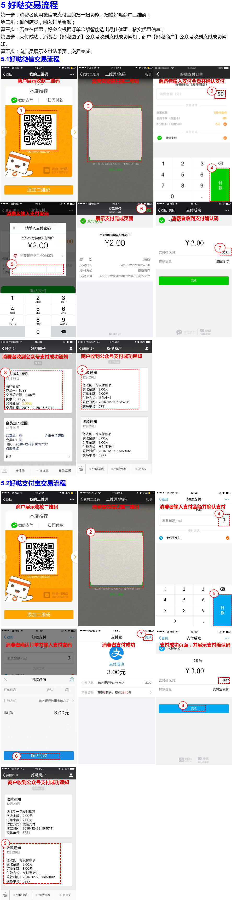The height and width of the screenshot is (900, 232).
Task: Open 更多> menu on section 5.1 好哒商户
Action: [141, 469]
